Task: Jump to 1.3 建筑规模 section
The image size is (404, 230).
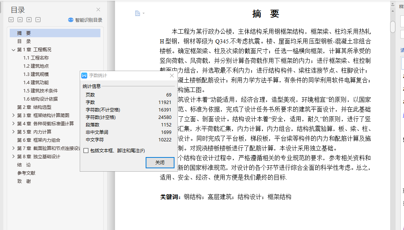Action: pyautogui.click(x=36, y=74)
